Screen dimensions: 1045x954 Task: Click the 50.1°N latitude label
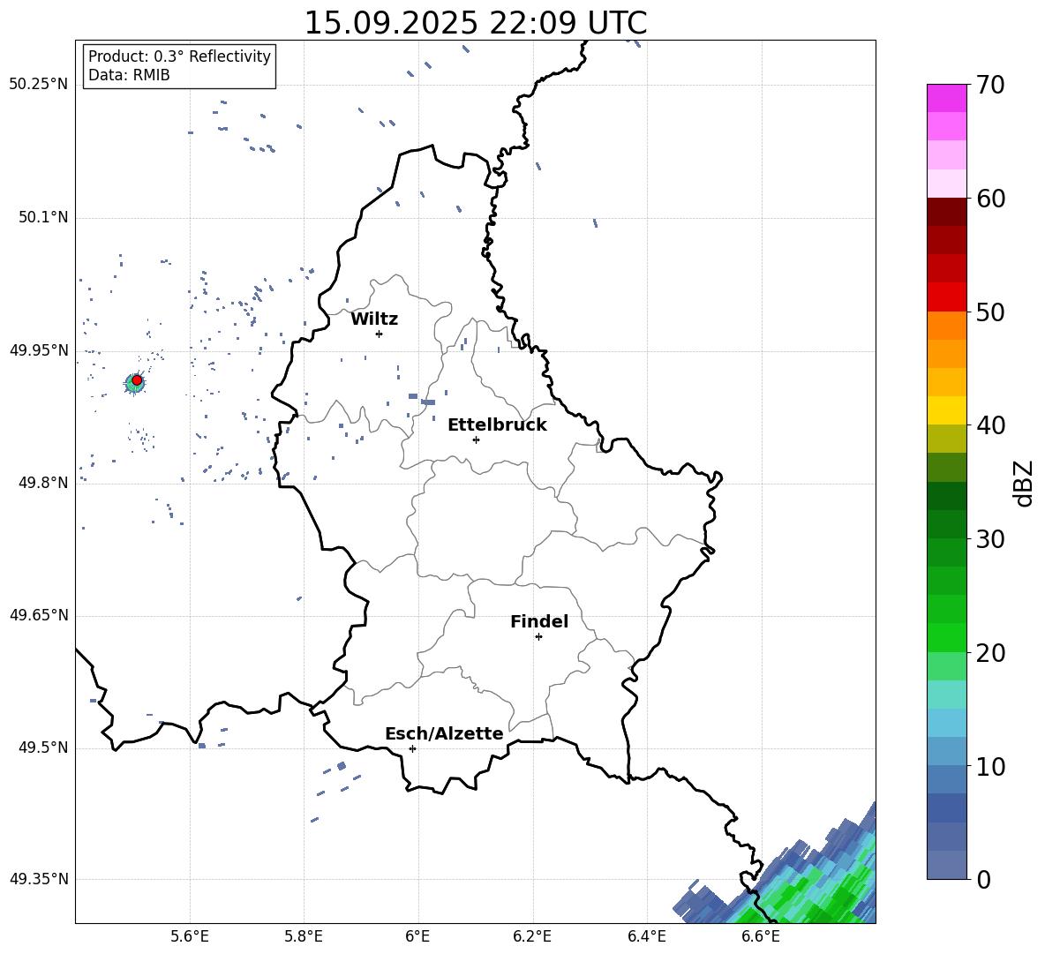coord(44,218)
